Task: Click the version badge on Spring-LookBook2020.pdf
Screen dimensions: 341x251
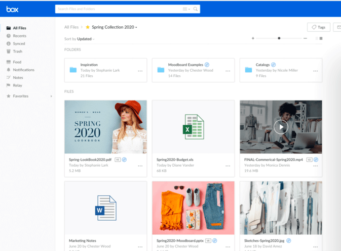Action: [118, 160]
